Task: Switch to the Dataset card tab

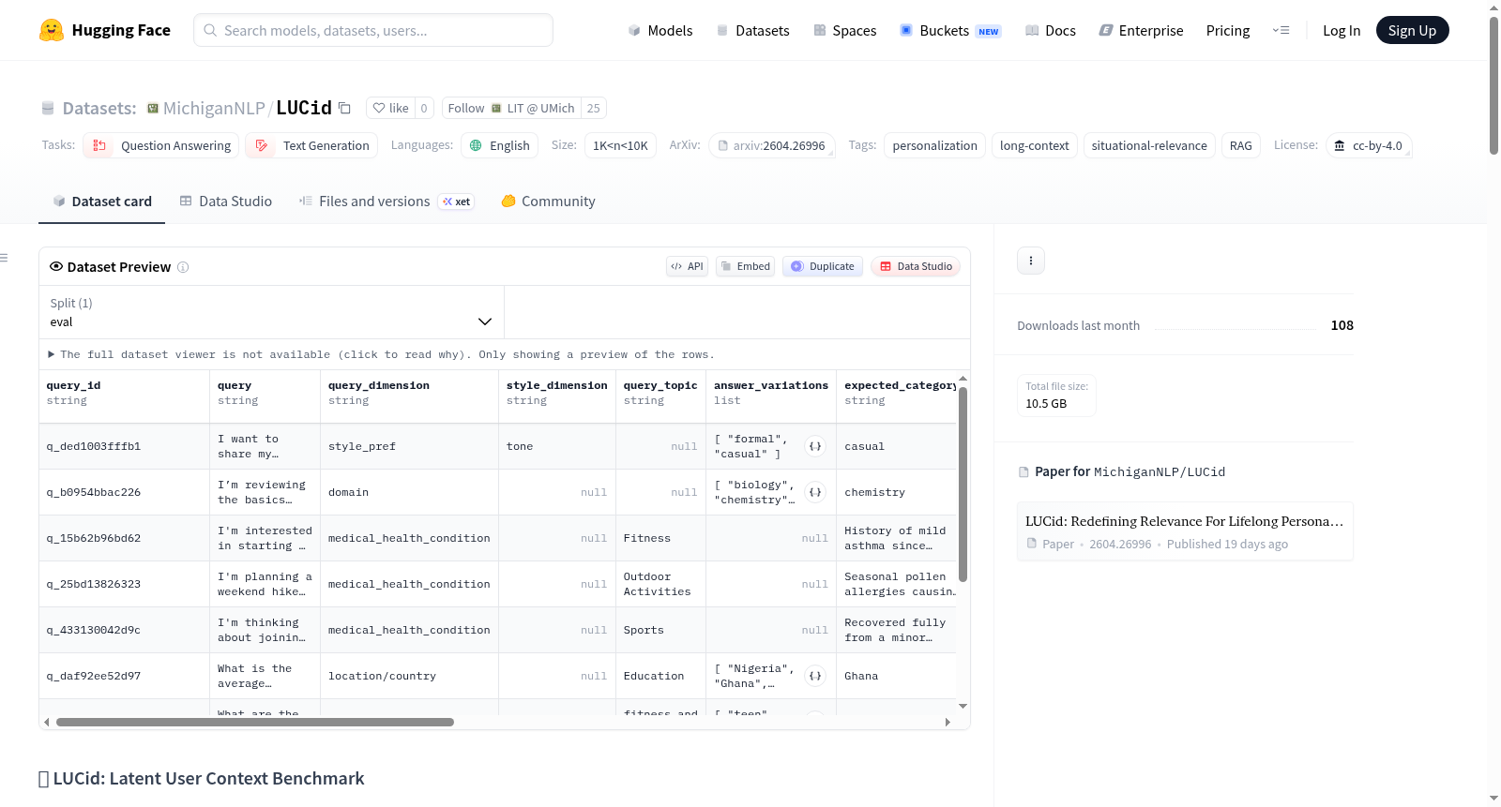Action: tap(101, 201)
